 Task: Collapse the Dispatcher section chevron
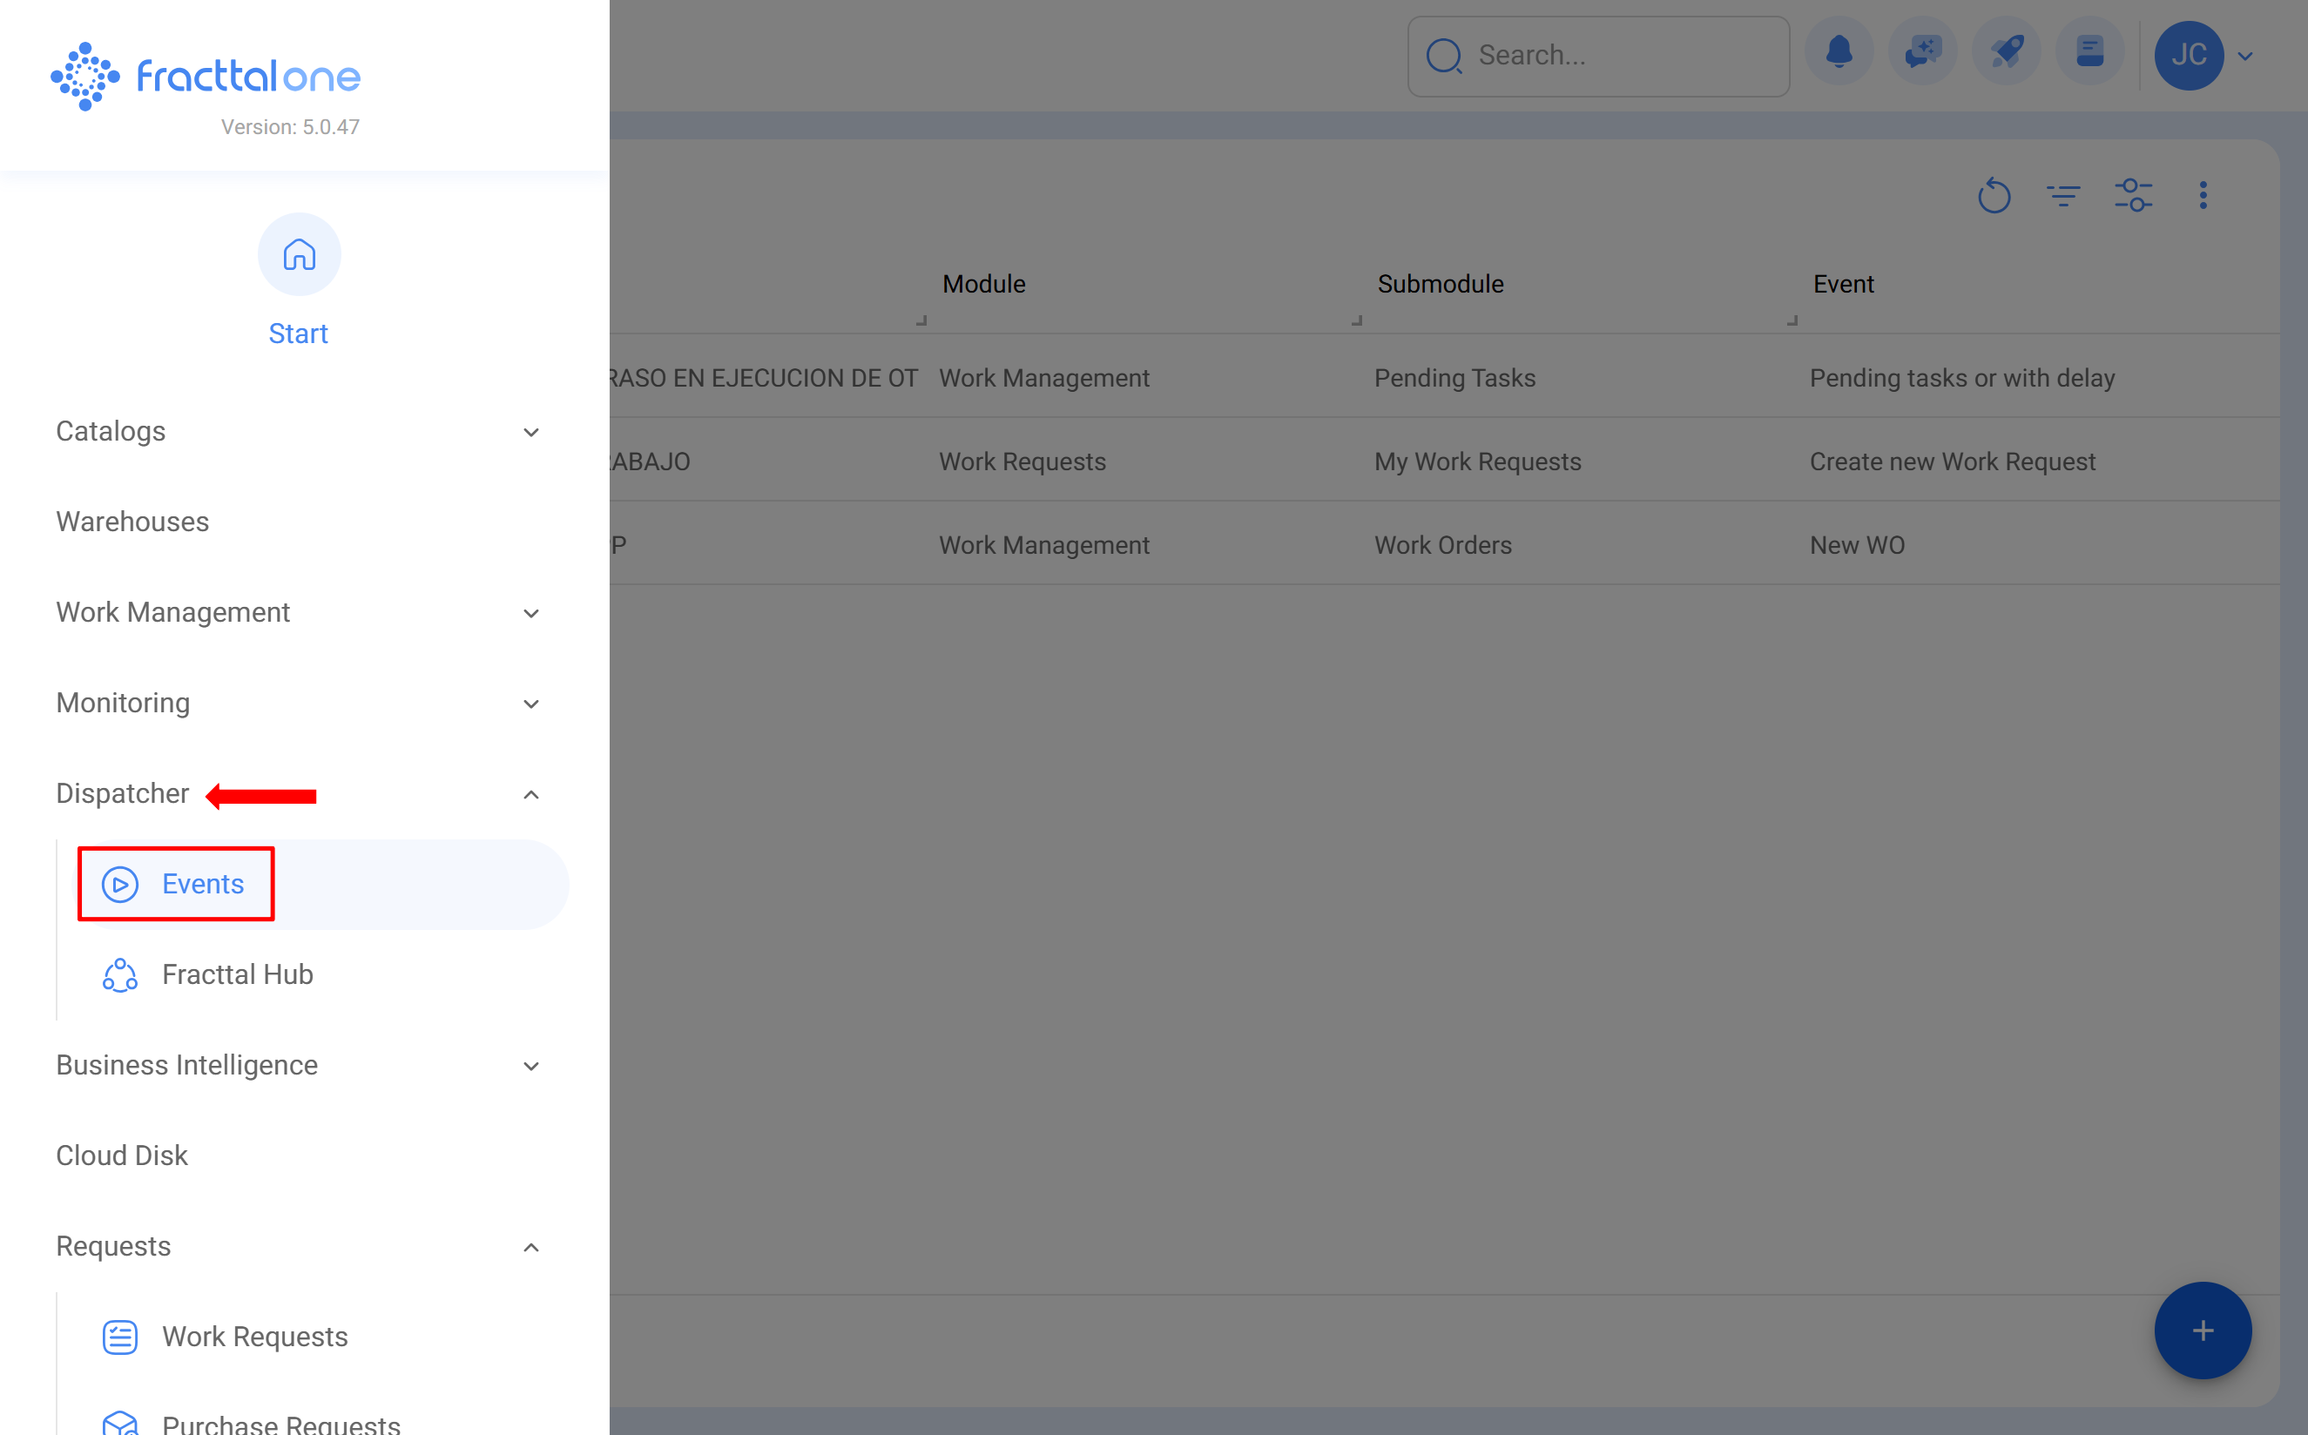[x=531, y=794]
